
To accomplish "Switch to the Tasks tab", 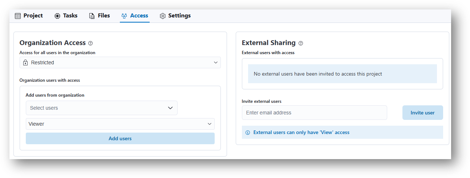I will click(66, 16).
